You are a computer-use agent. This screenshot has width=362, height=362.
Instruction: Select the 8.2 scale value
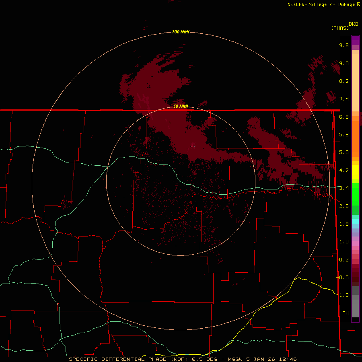(x=344, y=81)
